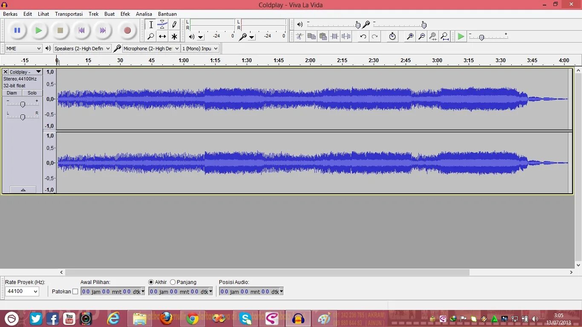The width and height of the screenshot is (582, 327).
Task: Mute the track with the Diam button
Action: 12,93
